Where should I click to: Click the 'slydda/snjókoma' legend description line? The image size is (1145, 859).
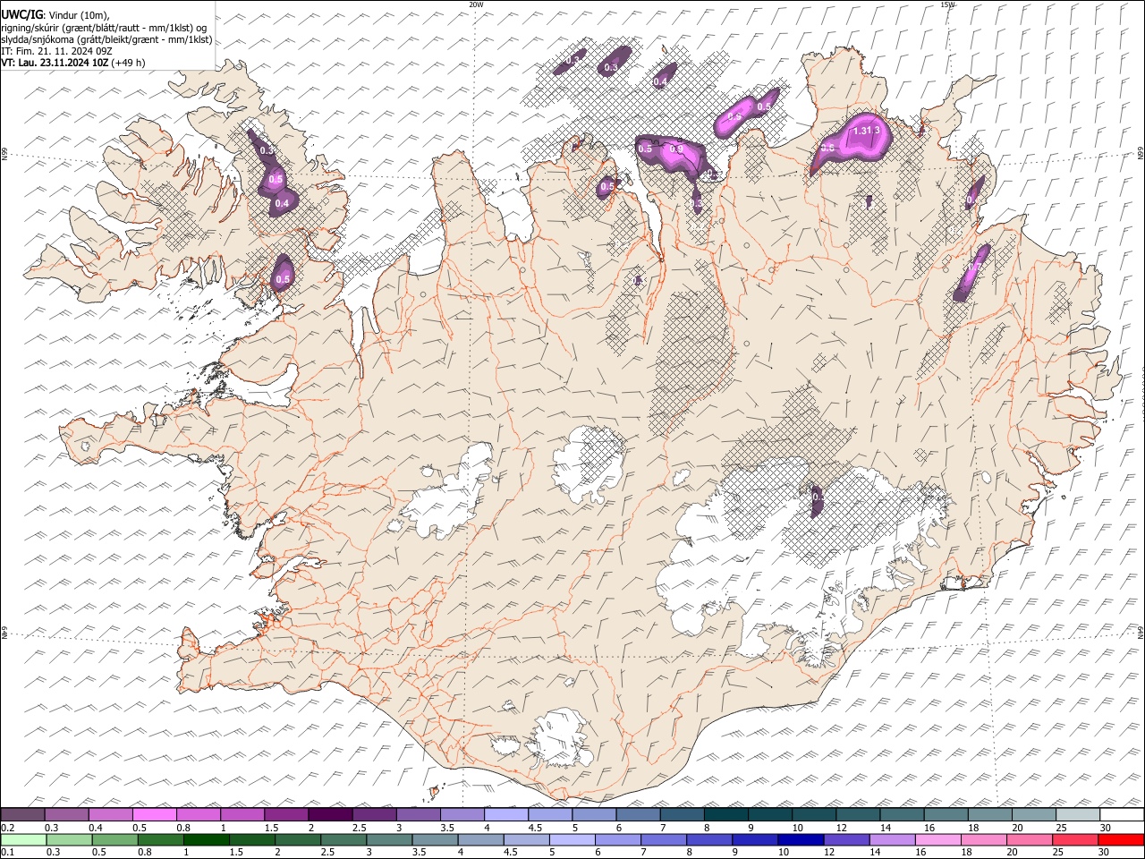click(x=106, y=40)
